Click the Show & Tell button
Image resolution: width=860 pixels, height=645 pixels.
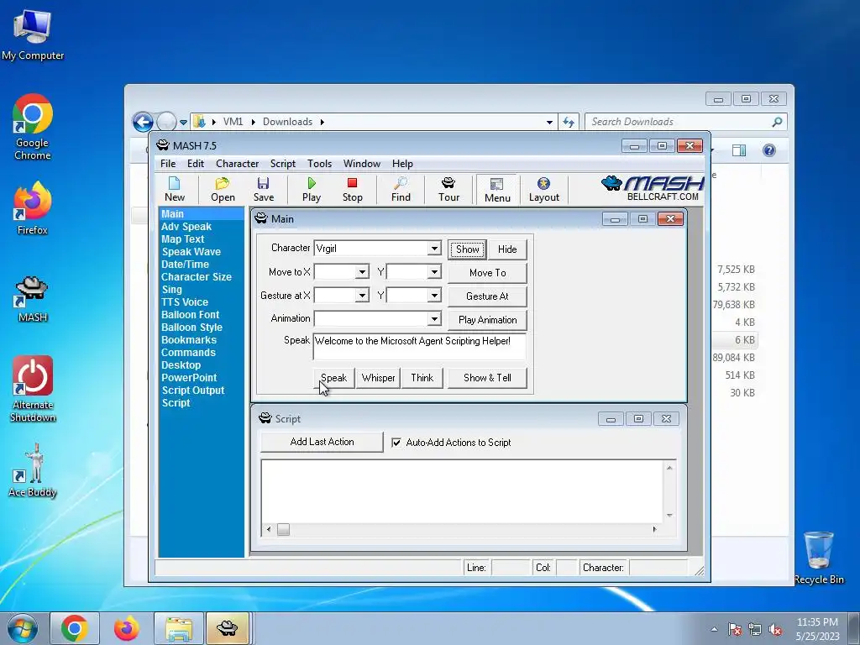[488, 378]
